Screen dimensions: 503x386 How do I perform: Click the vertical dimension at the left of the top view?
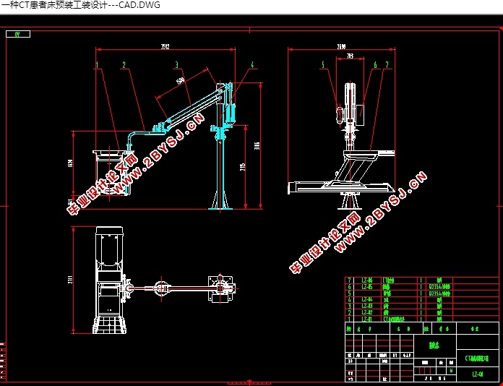[71, 279]
